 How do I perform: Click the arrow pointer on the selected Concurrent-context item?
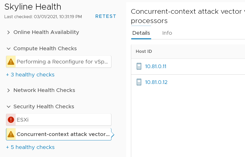pos(113,135)
